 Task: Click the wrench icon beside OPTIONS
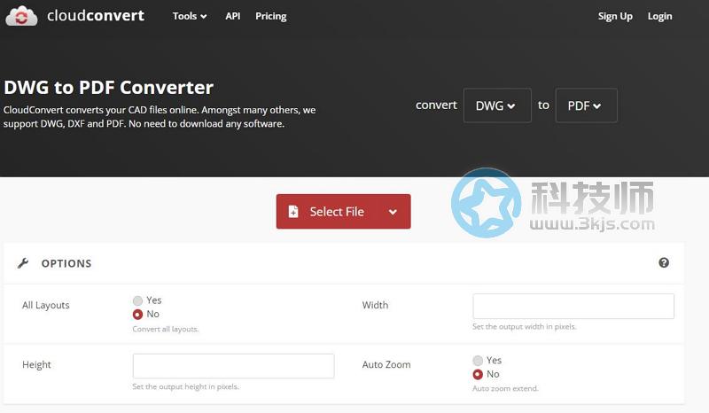(x=23, y=263)
